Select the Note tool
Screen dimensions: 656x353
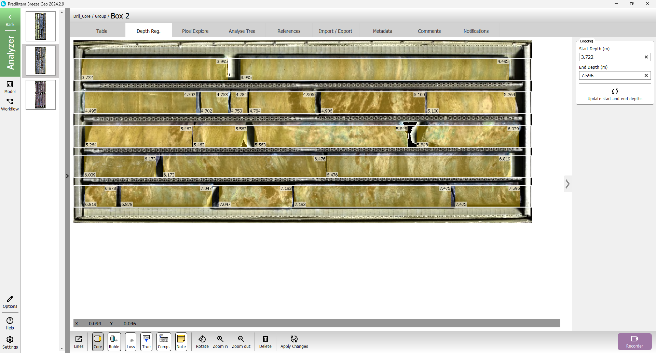181,341
